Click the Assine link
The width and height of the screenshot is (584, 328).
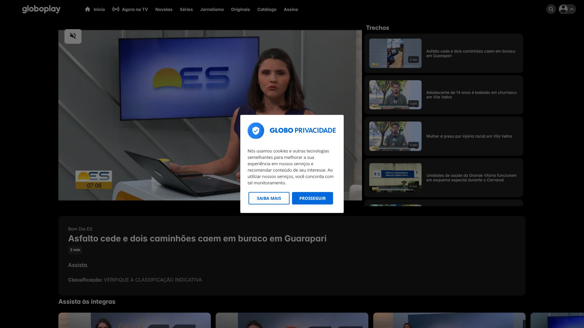click(x=290, y=9)
